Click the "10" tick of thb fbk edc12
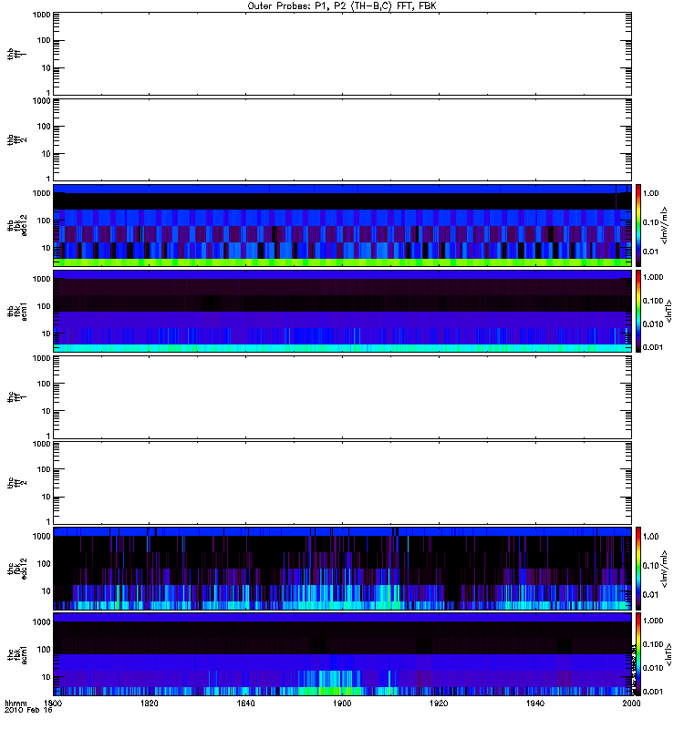The width and height of the screenshot is (684, 729). (47, 248)
